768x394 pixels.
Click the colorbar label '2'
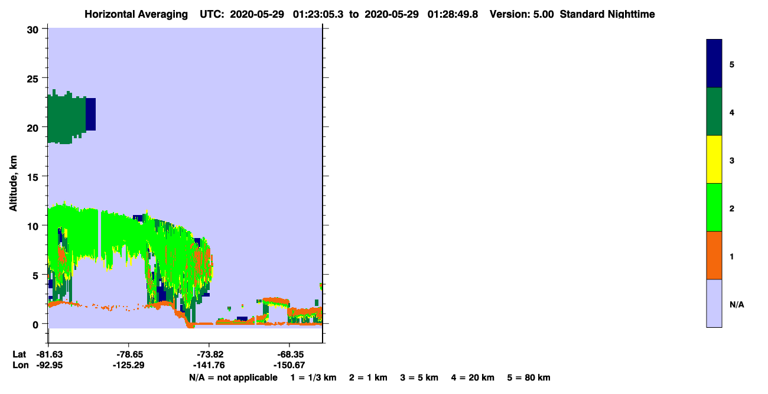732,209
